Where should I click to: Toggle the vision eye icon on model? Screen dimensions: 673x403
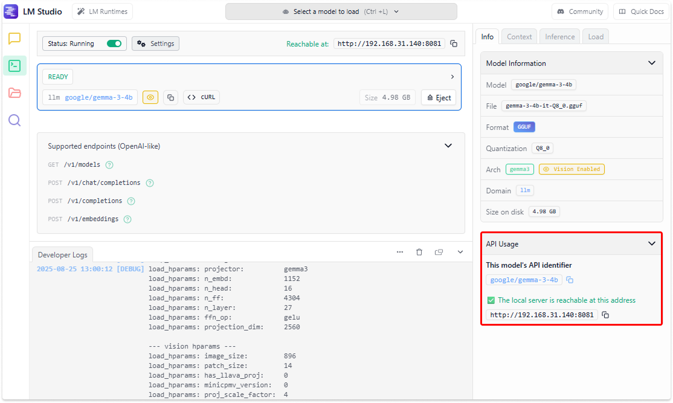point(150,97)
